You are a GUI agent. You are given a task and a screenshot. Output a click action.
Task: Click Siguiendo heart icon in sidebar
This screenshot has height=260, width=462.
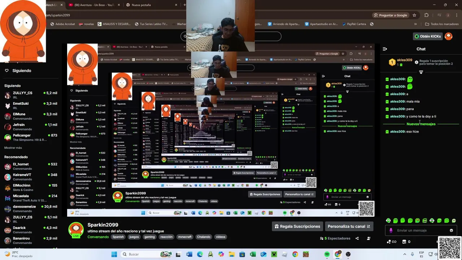6,70
